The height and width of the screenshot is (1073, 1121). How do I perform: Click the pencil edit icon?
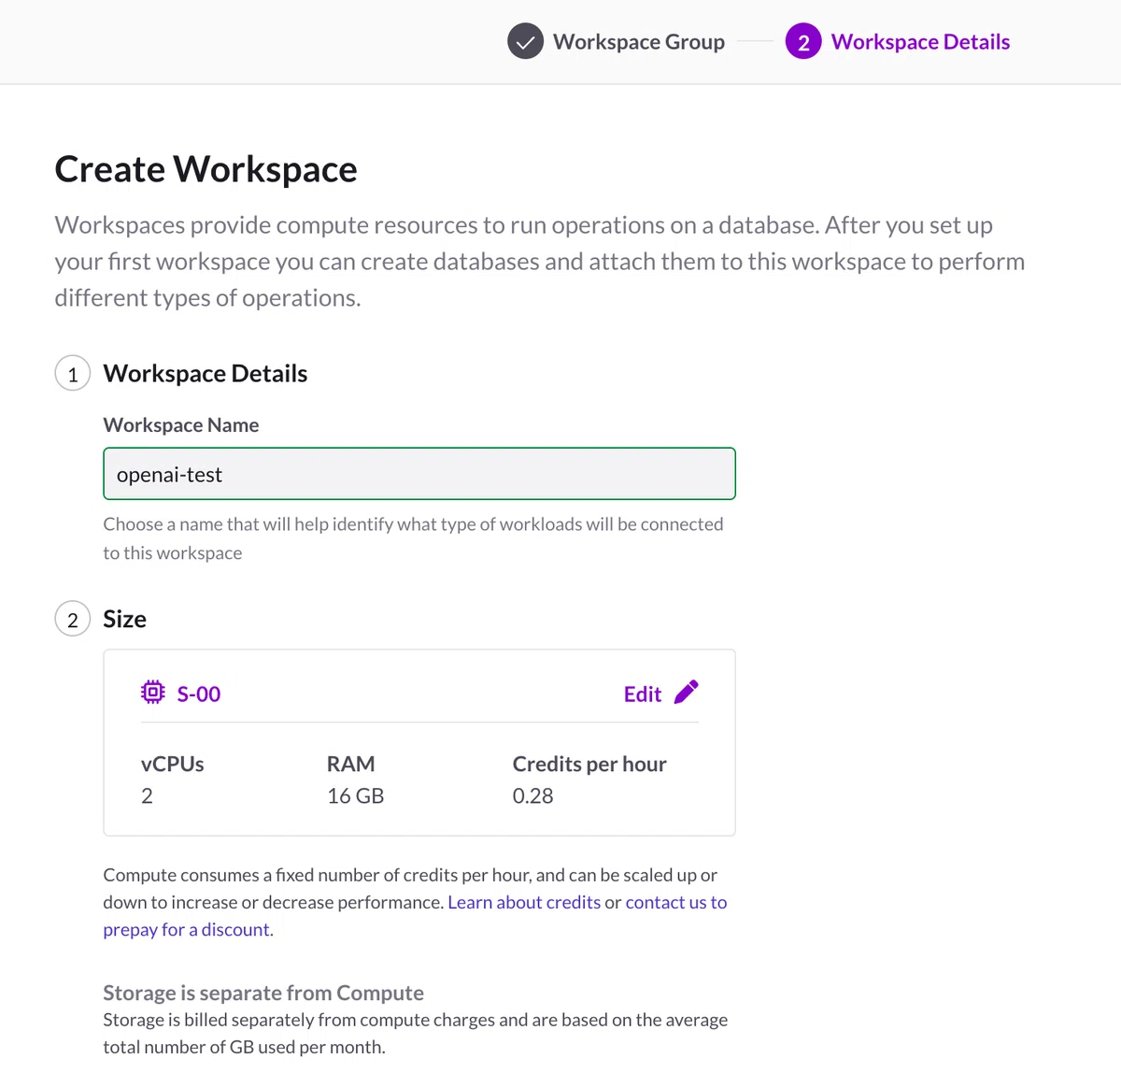(686, 693)
